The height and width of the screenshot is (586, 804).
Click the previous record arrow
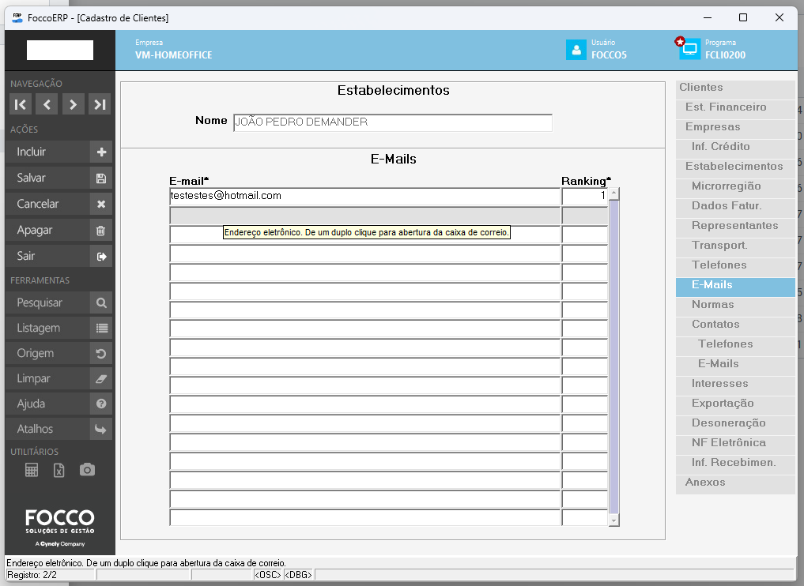click(x=47, y=104)
